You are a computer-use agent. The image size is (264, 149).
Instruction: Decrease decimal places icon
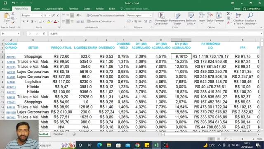click(x=150, y=22)
